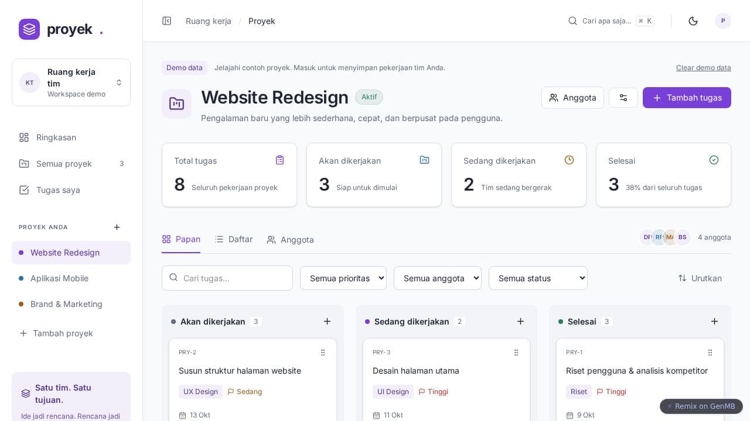The image size is (750, 421).
Task: Switch to Anggota tab
Action: 290,240
